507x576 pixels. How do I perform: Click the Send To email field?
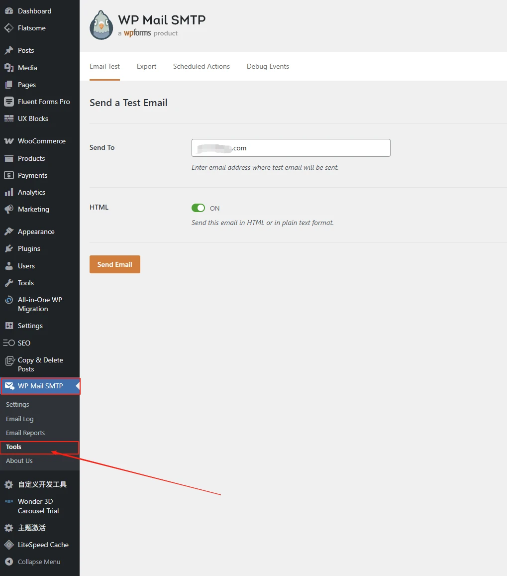tap(291, 148)
